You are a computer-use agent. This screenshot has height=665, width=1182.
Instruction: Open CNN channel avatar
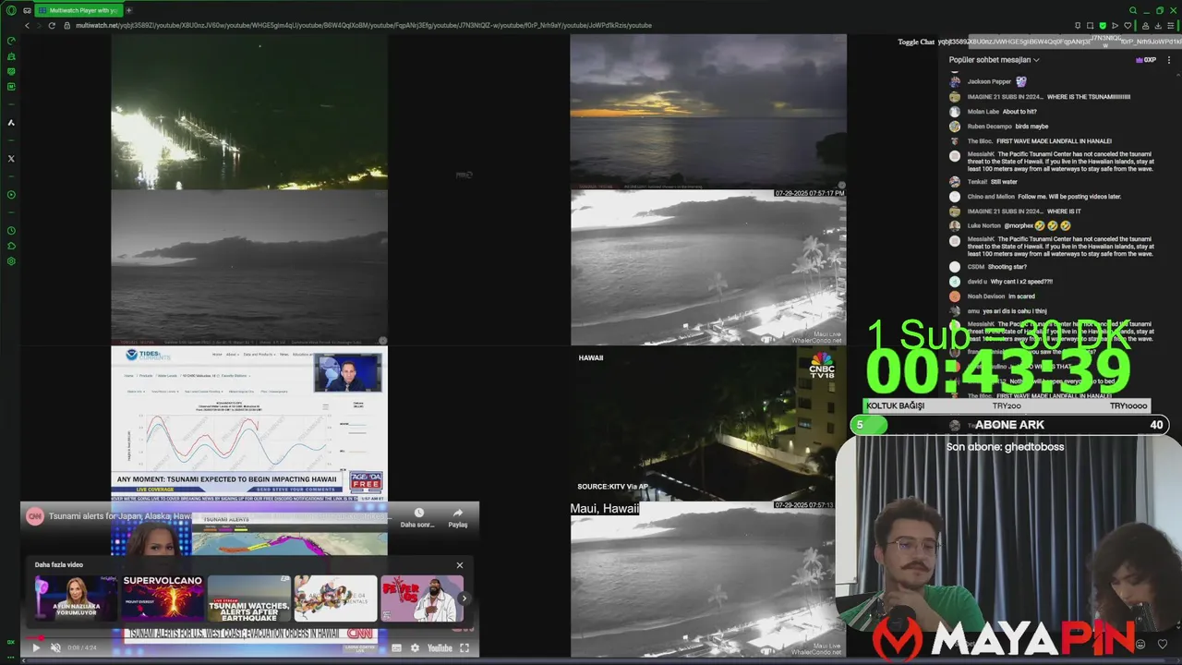click(35, 516)
